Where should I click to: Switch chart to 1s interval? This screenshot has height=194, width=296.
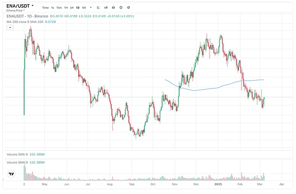point(53,8)
